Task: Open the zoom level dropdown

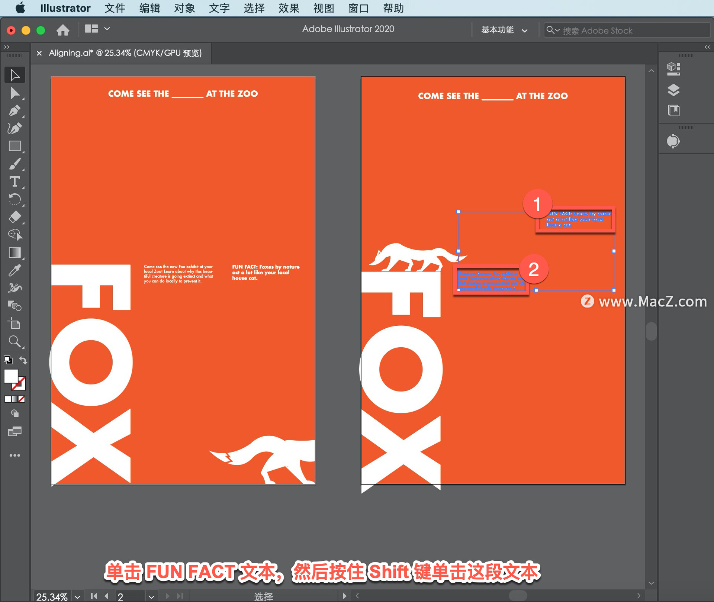Action: click(77, 596)
